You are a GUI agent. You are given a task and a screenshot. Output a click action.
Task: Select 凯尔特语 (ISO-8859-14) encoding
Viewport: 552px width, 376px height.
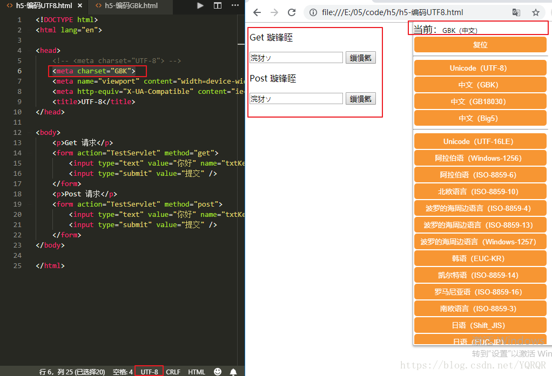(x=480, y=275)
